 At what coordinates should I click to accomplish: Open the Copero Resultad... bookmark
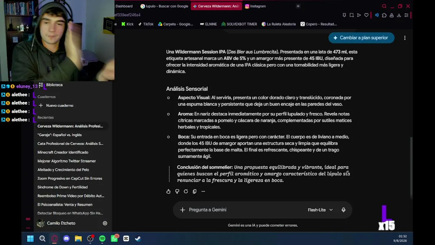point(318,24)
